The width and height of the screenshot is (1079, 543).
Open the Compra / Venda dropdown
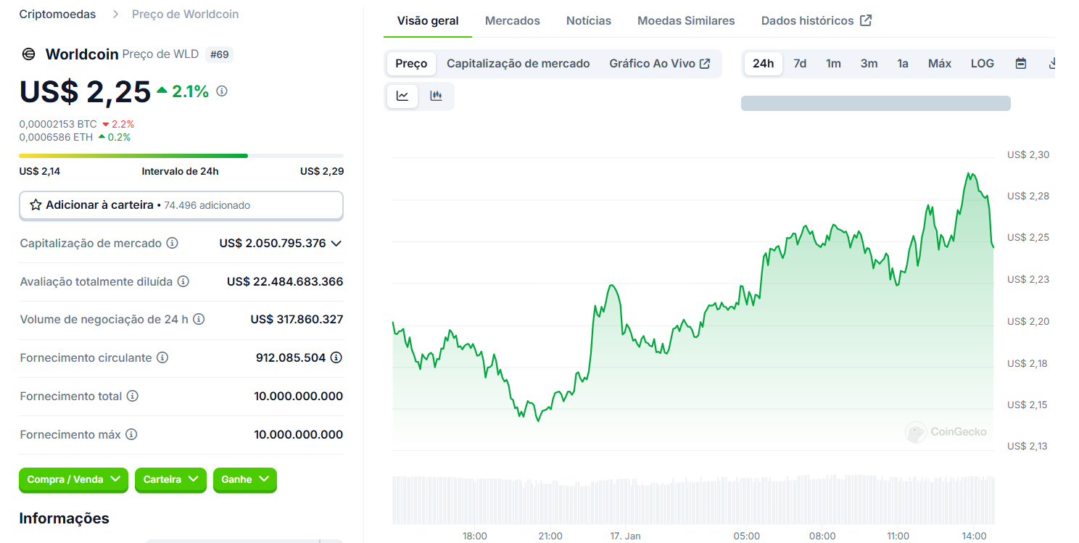point(73,480)
